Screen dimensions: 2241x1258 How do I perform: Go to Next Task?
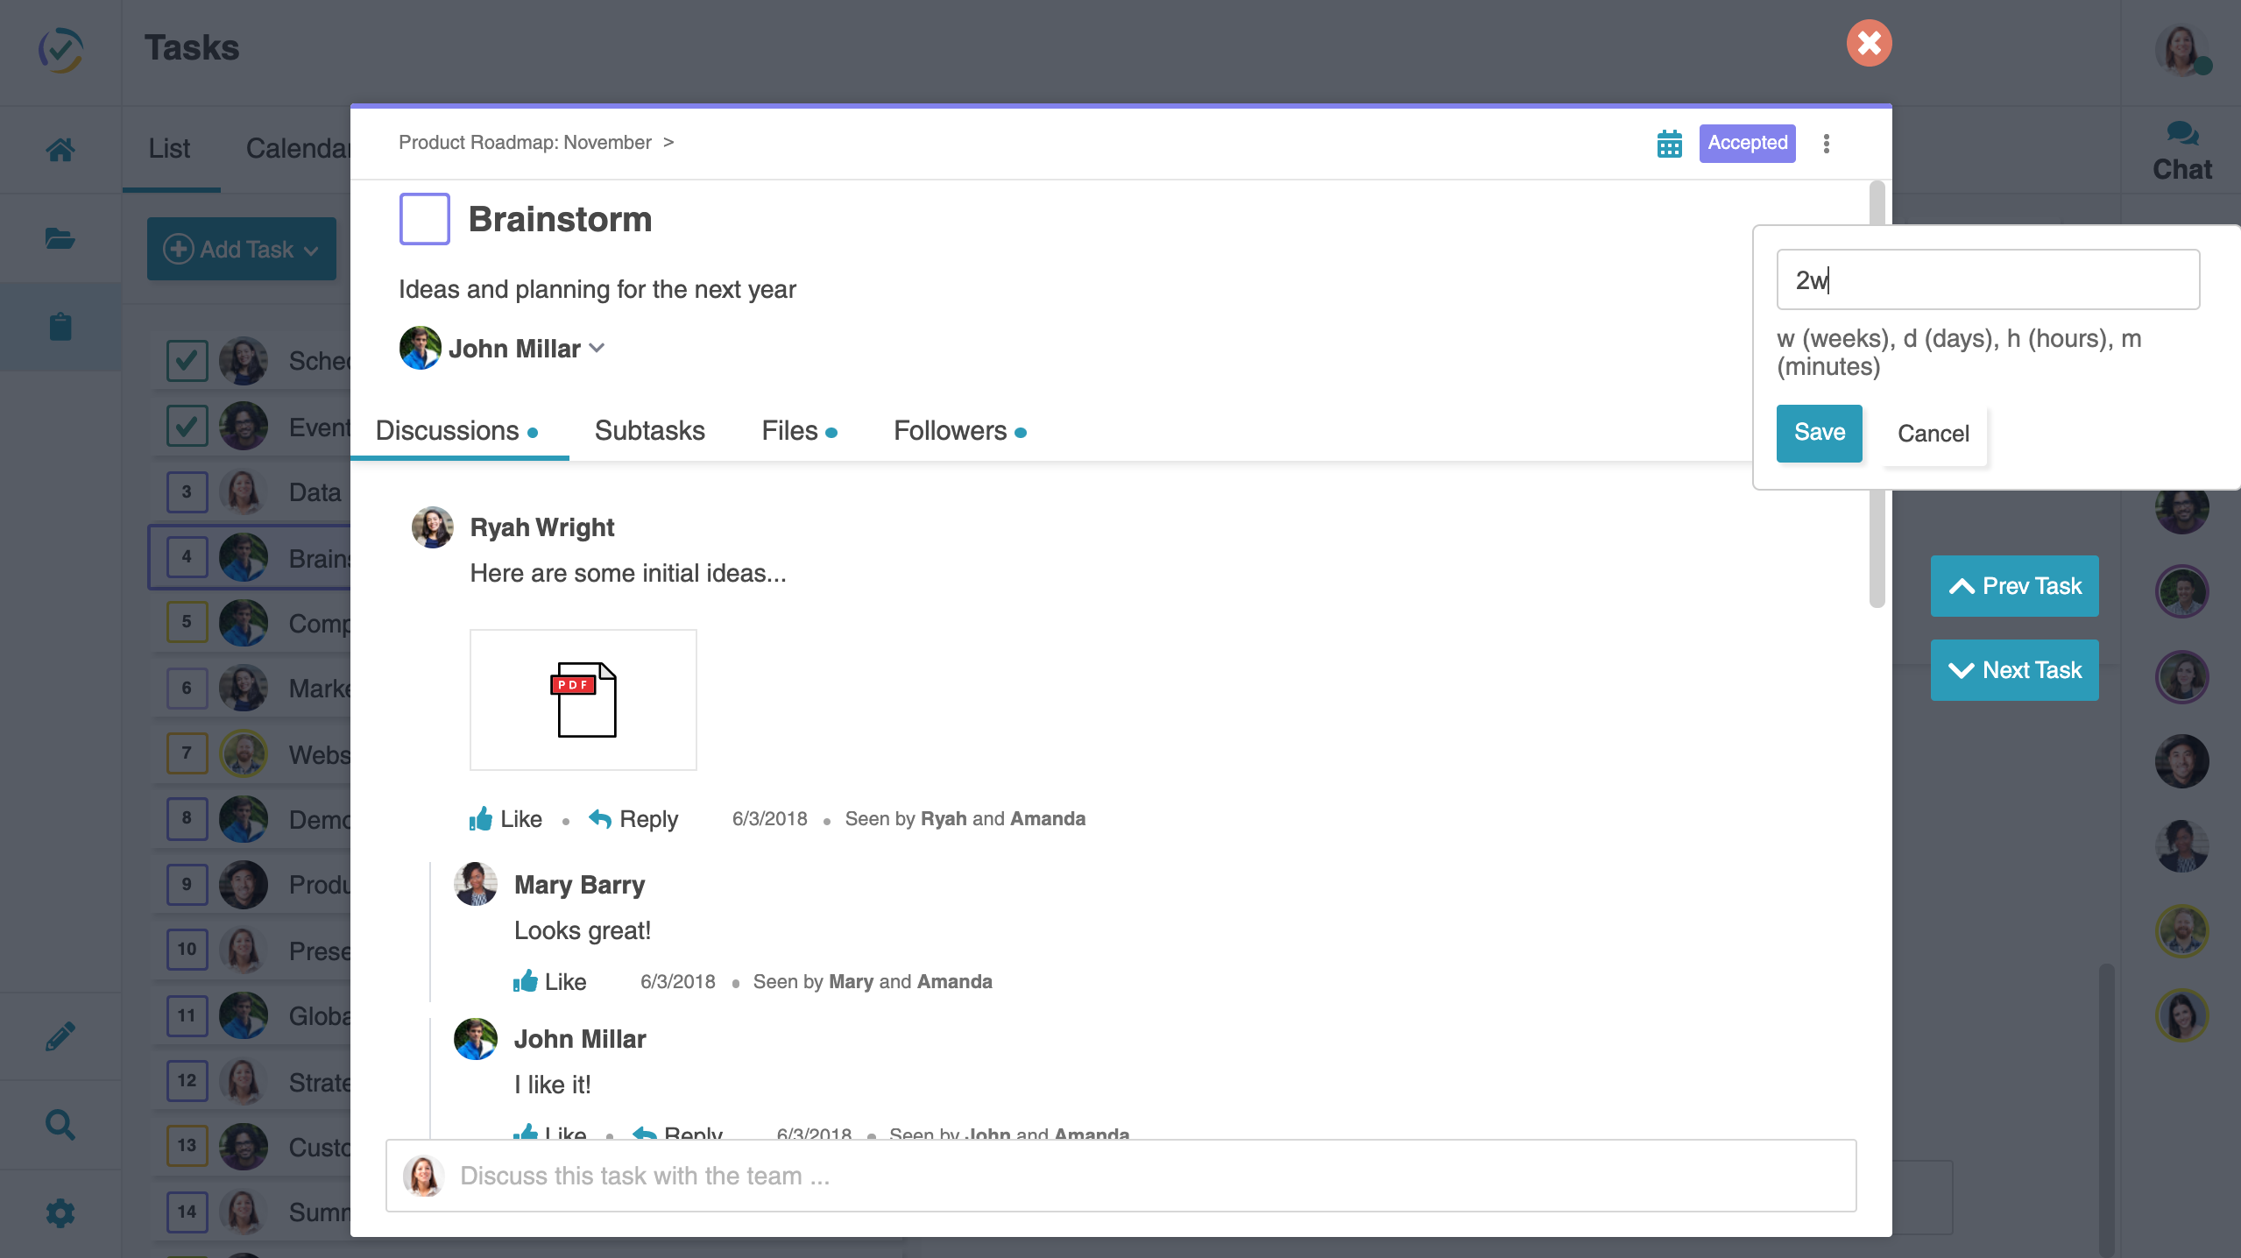click(2014, 670)
